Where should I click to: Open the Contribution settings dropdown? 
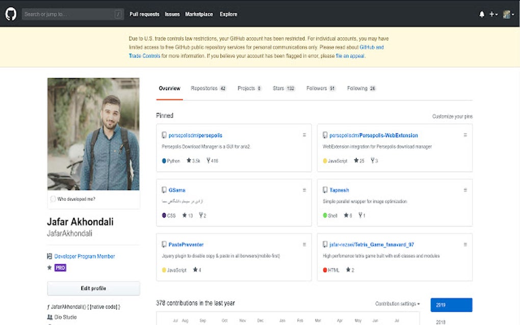click(x=397, y=304)
